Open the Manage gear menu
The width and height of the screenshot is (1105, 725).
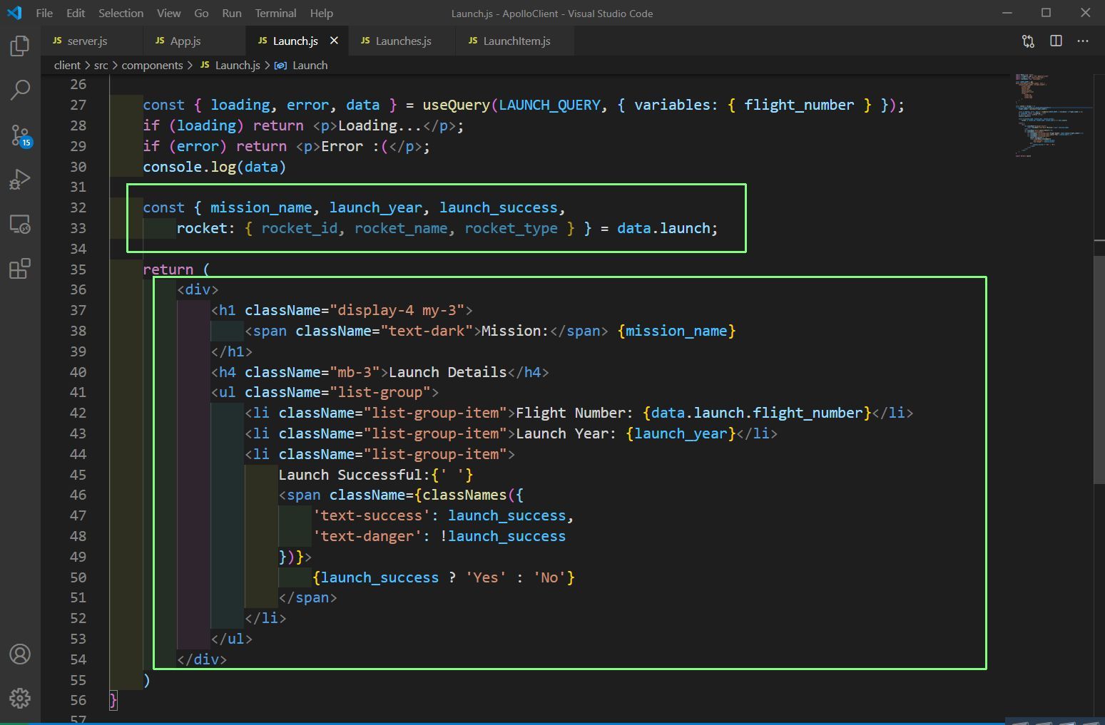pyautogui.click(x=20, y=698)
